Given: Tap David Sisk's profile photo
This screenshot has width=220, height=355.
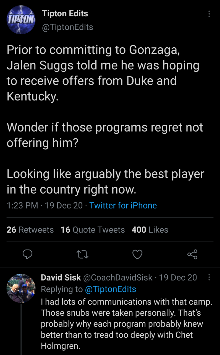Looking at the screenshot, I should (21, 288).
